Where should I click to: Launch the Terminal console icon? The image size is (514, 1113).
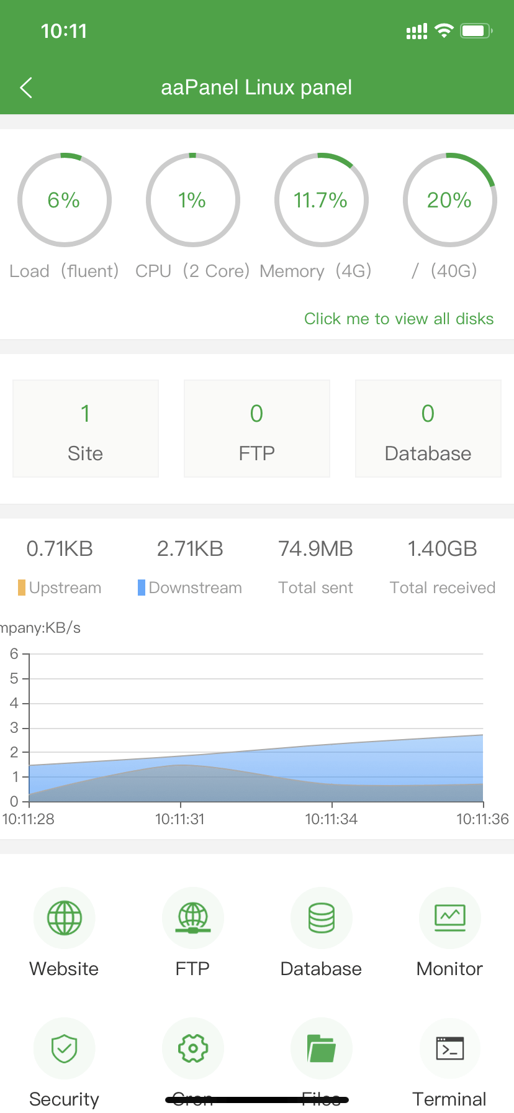coord(449,1048)
